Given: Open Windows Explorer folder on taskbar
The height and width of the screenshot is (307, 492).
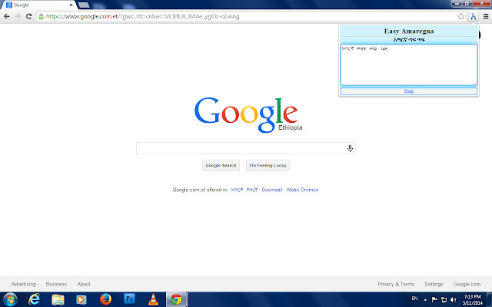Looking at the screenshot, I should [x=58, y=299].
